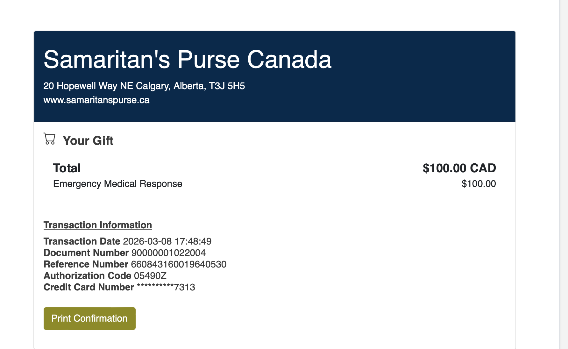Click the Emergency Medical Response $100.00 amount
568x349 pixels.
[x=479, y=184]
